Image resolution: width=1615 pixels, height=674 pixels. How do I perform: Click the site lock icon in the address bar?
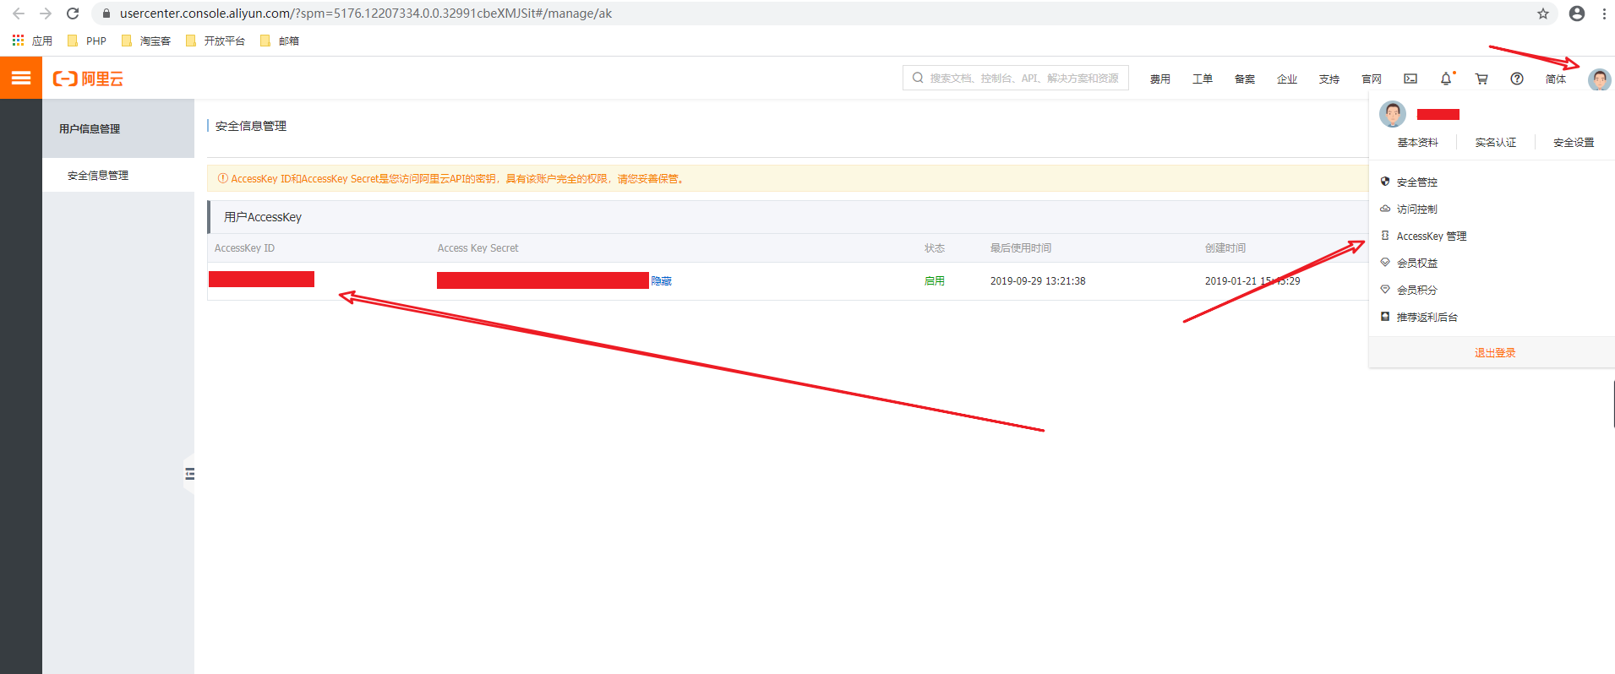(106, 14)
